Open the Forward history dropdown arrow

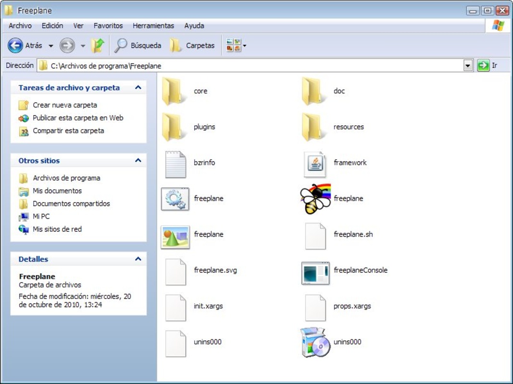coord(83,46)
